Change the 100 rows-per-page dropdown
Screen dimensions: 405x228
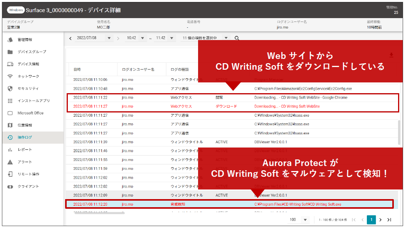pos(305,220)
